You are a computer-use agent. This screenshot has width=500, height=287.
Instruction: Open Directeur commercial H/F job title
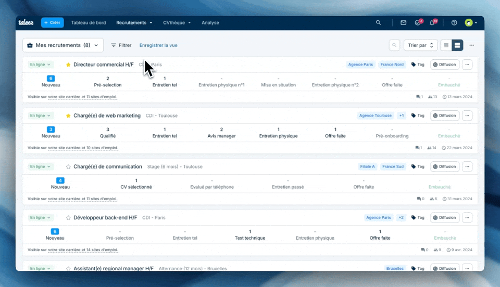103,64
